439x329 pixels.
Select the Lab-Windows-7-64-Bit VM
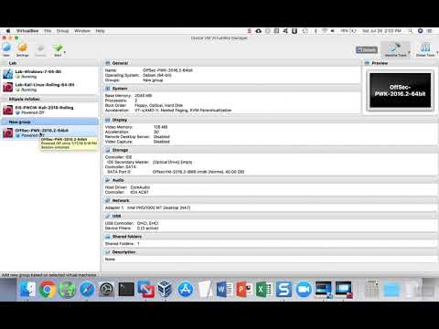click(x=49, y=74)
